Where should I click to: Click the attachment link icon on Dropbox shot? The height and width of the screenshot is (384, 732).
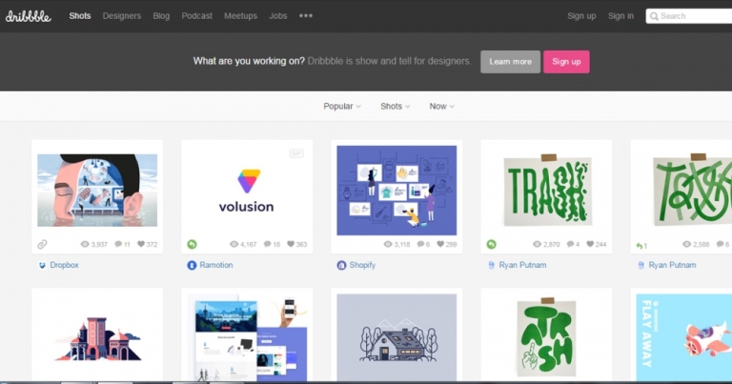pyautogui.click(x=42, y=244)
